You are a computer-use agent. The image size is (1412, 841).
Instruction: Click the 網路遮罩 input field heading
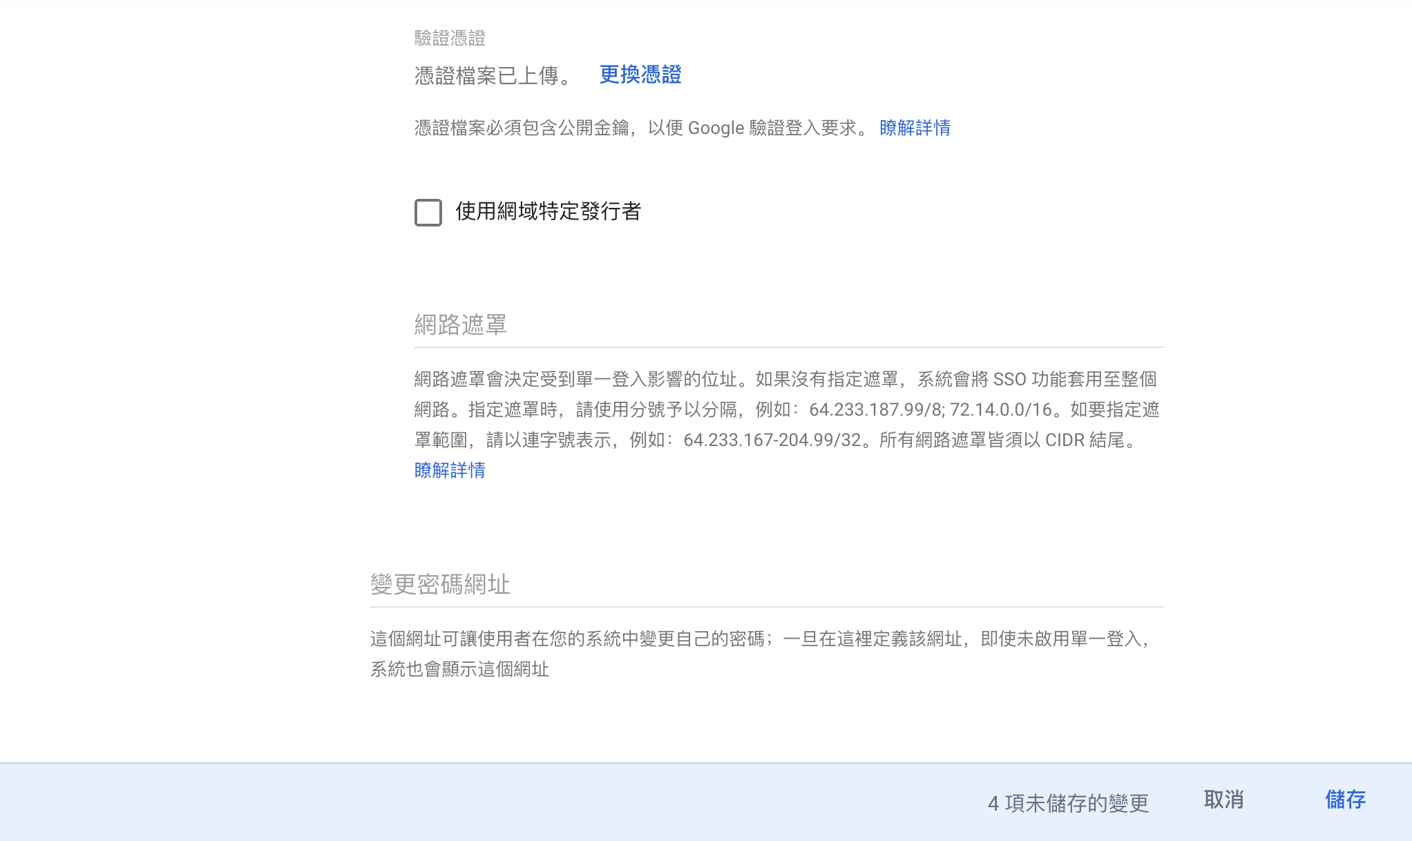(x=461, y=325)
